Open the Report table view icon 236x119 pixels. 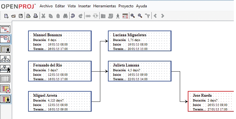[5, 79]
